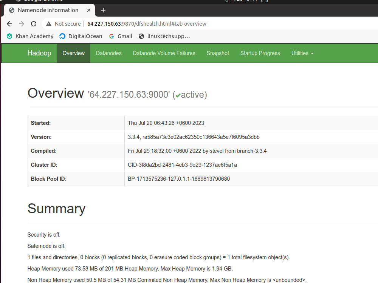This screenshot has width=378, height=283.
Task: Click the Google G icon beside Gmail
Action: [x=112, y=36]
